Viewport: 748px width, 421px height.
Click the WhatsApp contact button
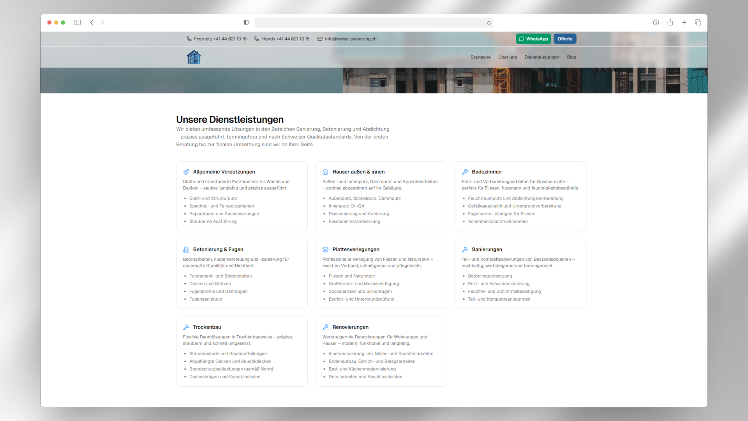point(533,39)
